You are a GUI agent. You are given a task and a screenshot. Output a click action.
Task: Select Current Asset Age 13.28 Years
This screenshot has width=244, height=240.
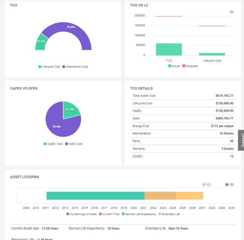point(50,228)
